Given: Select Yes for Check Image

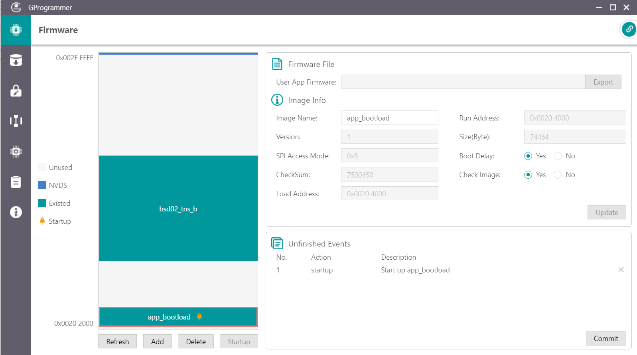Looking at the screenshot, I should pyautogui.click(x=528, y=175).
